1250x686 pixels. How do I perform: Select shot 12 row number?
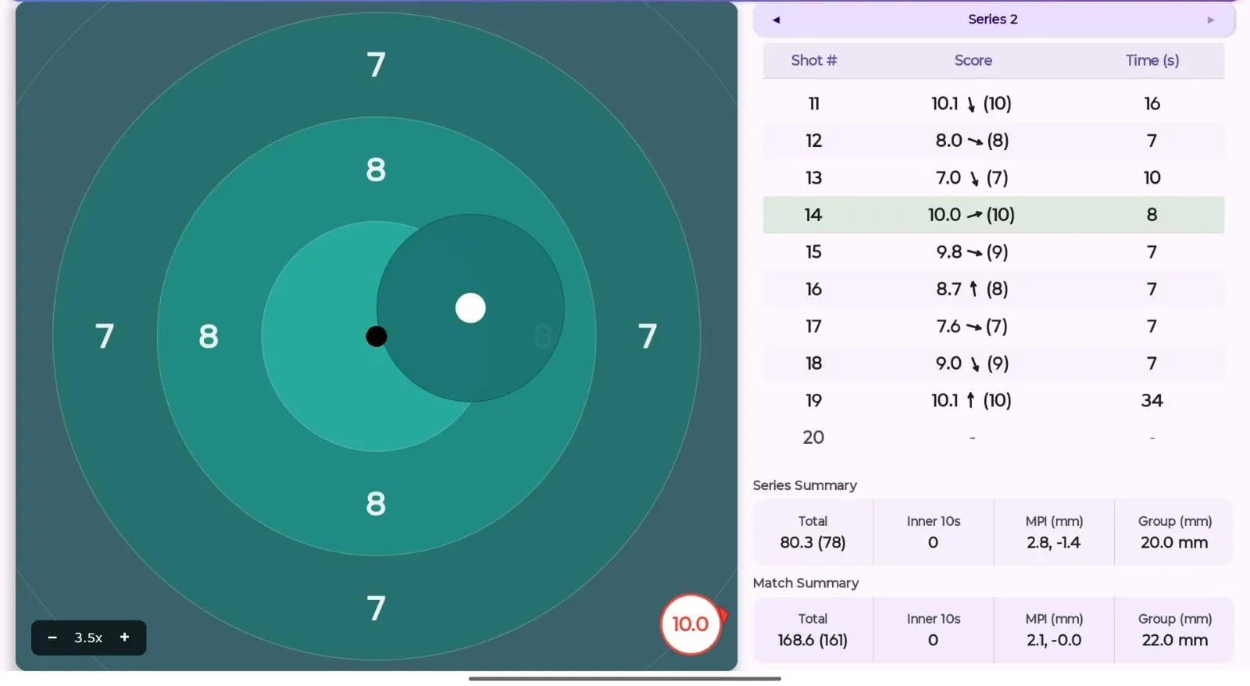click(813, 141)
